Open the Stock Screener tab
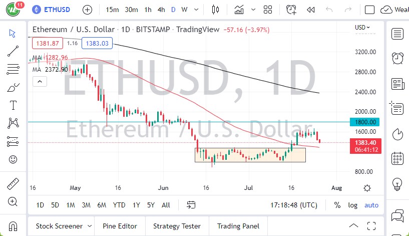This screenshot has height=236, width=409. pos(59,226)
